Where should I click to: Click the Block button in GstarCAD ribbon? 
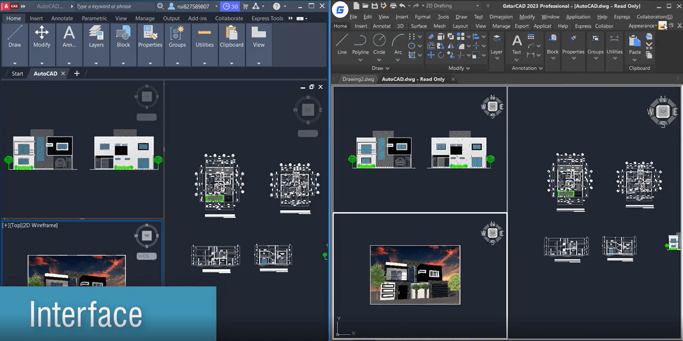(x=552, y=46)
